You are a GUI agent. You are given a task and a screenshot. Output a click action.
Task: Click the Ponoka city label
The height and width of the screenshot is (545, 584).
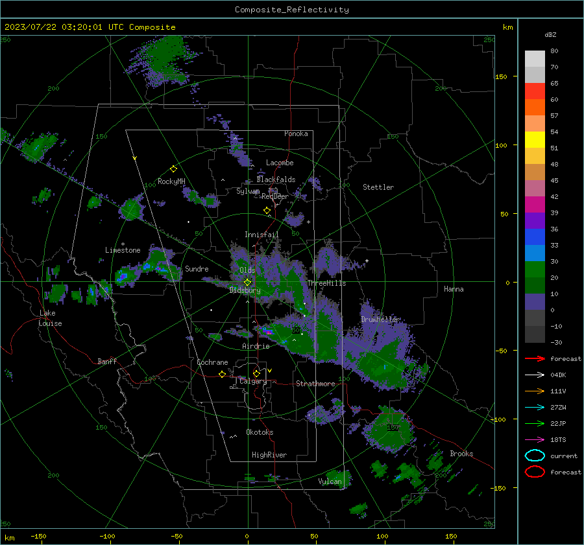tap(296, 133)
